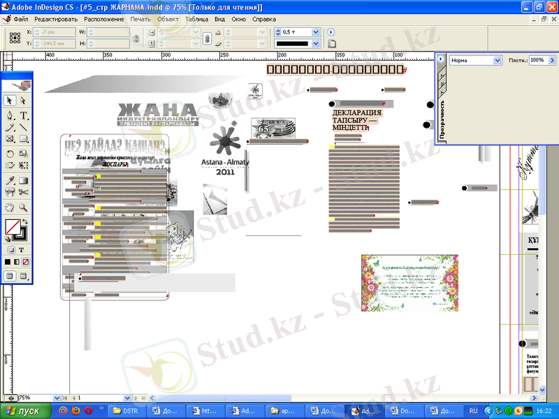Viewport: 559px width, 419px height.
Task: Select the Hand tool
Action: pyautogui.click(x=10, y=207)
